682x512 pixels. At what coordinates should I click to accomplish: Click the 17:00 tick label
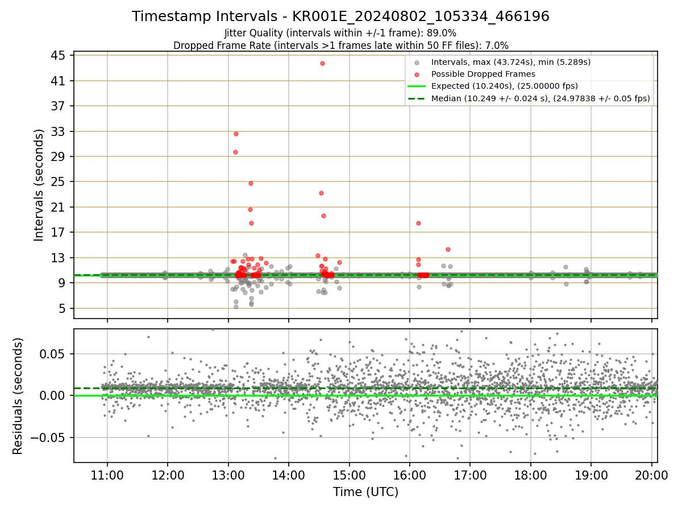(x=469, y=474)
